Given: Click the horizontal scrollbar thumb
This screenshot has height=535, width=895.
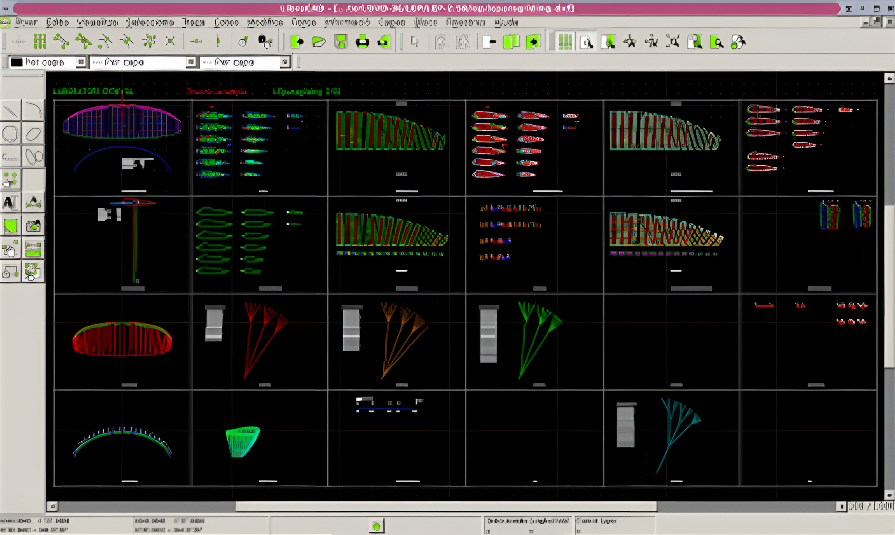Looking at the screenshot, I should point(446,507).
